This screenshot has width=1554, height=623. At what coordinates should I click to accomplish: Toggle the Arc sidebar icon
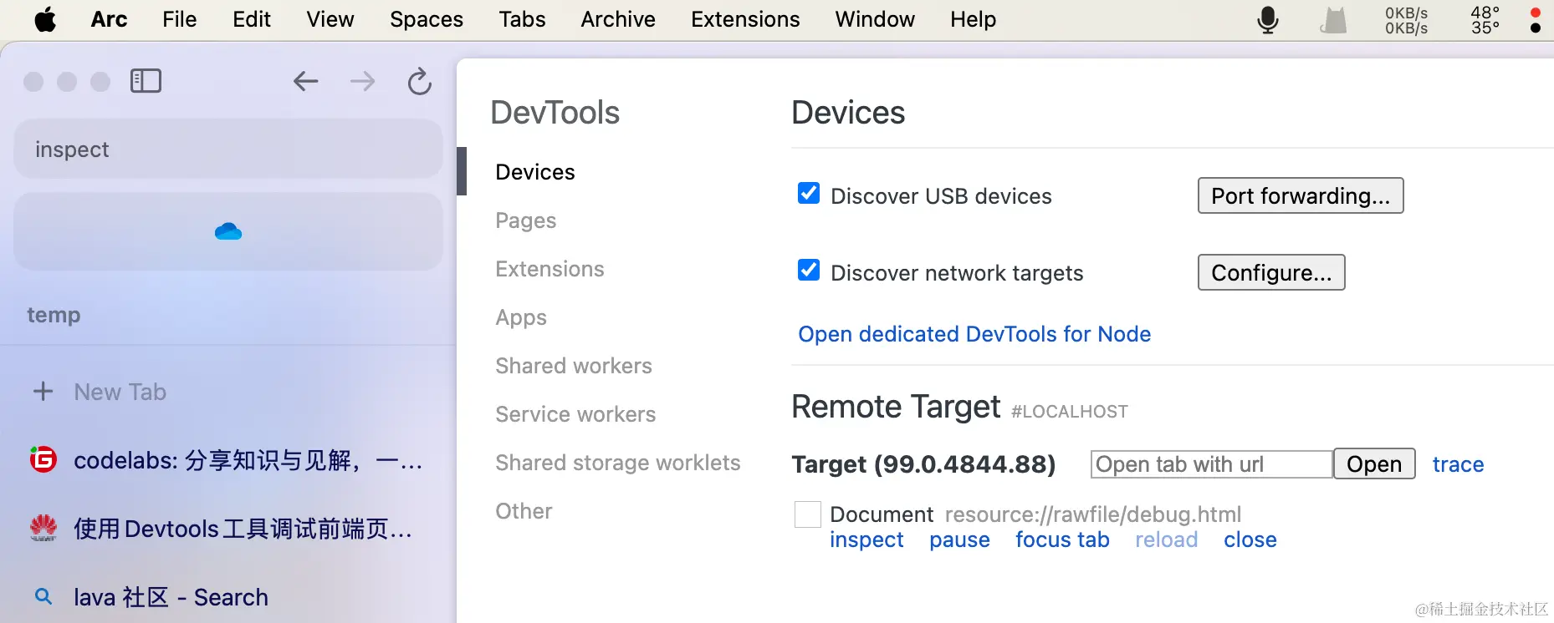pos(146,81)
